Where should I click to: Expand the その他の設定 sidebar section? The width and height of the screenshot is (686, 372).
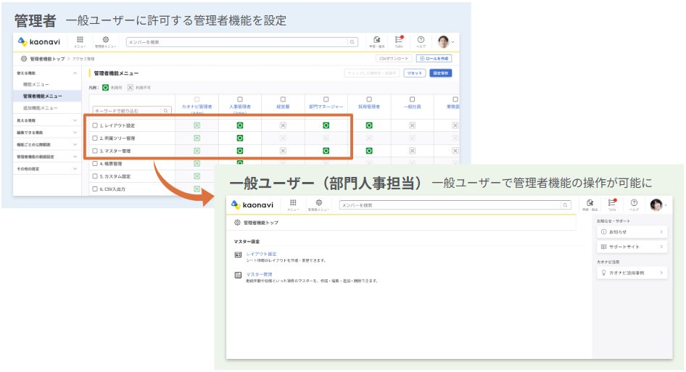75,168
